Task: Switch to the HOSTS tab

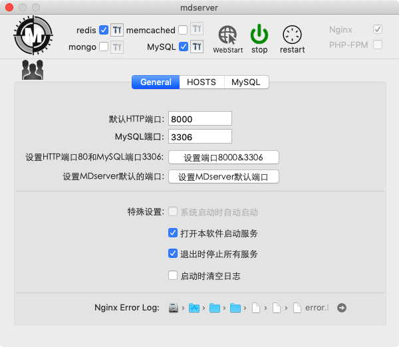Action: point(201,82)
